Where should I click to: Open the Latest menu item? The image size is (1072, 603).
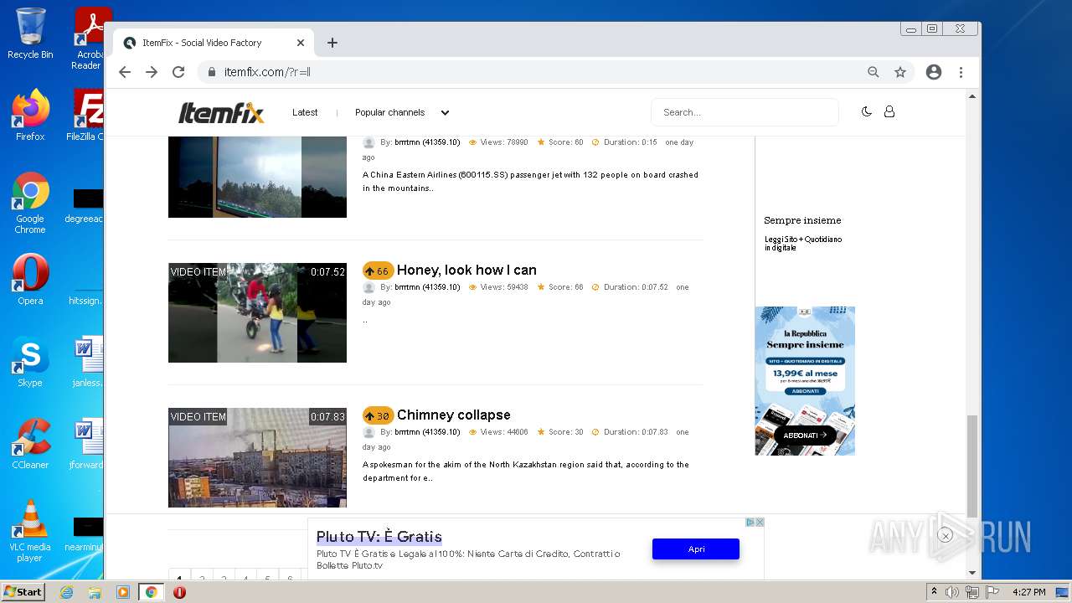click(x=305, y=112)
